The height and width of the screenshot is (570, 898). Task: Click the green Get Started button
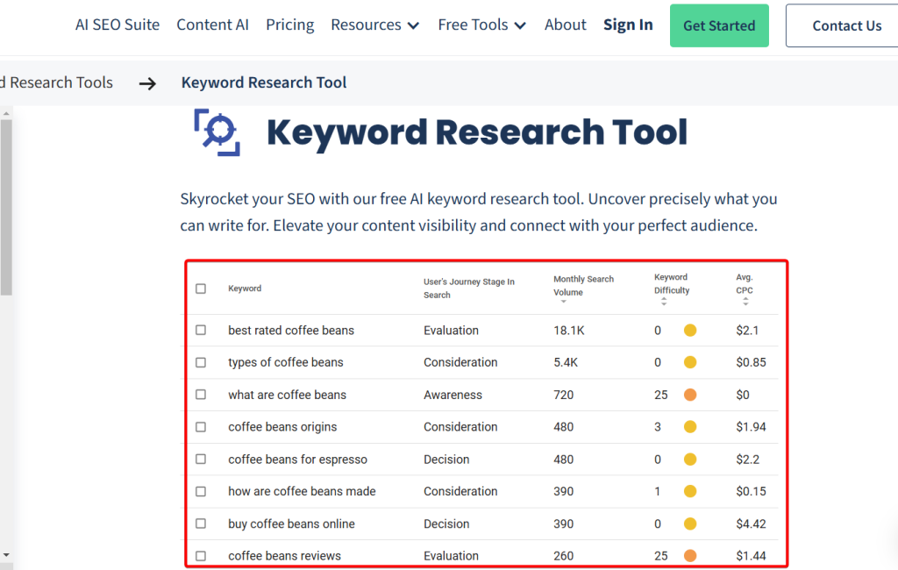719,25
